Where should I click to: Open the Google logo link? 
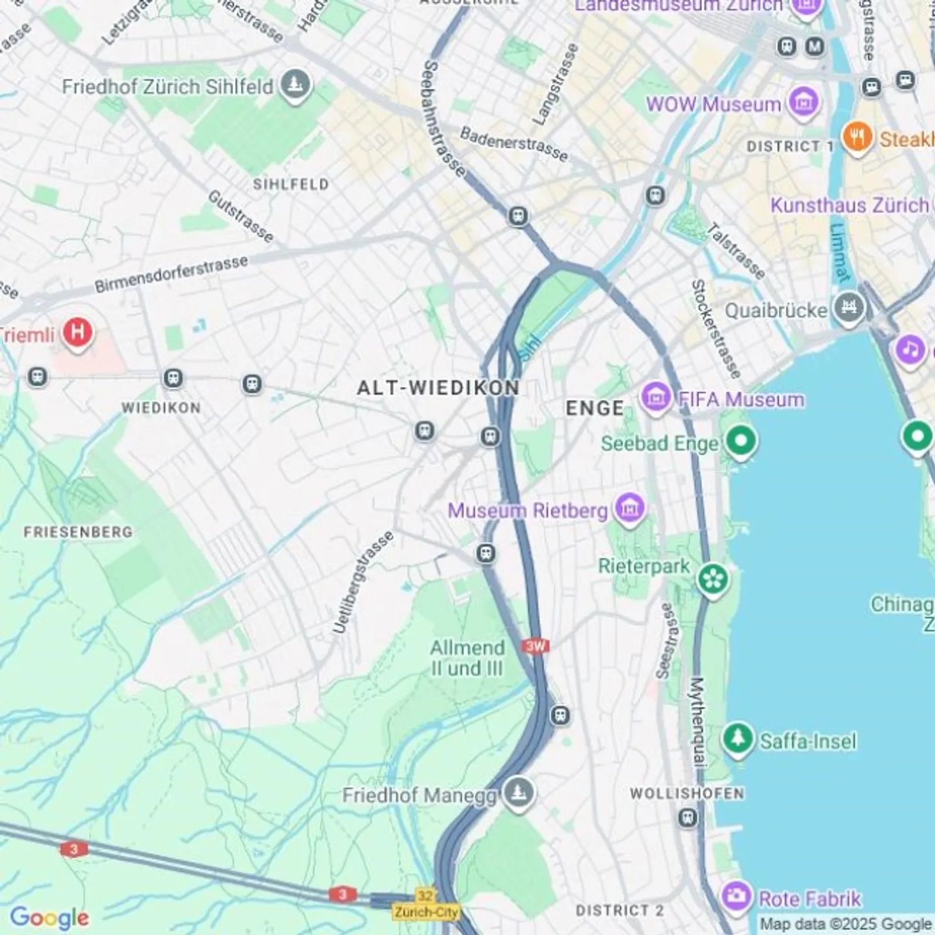click(x=49, y=917)
